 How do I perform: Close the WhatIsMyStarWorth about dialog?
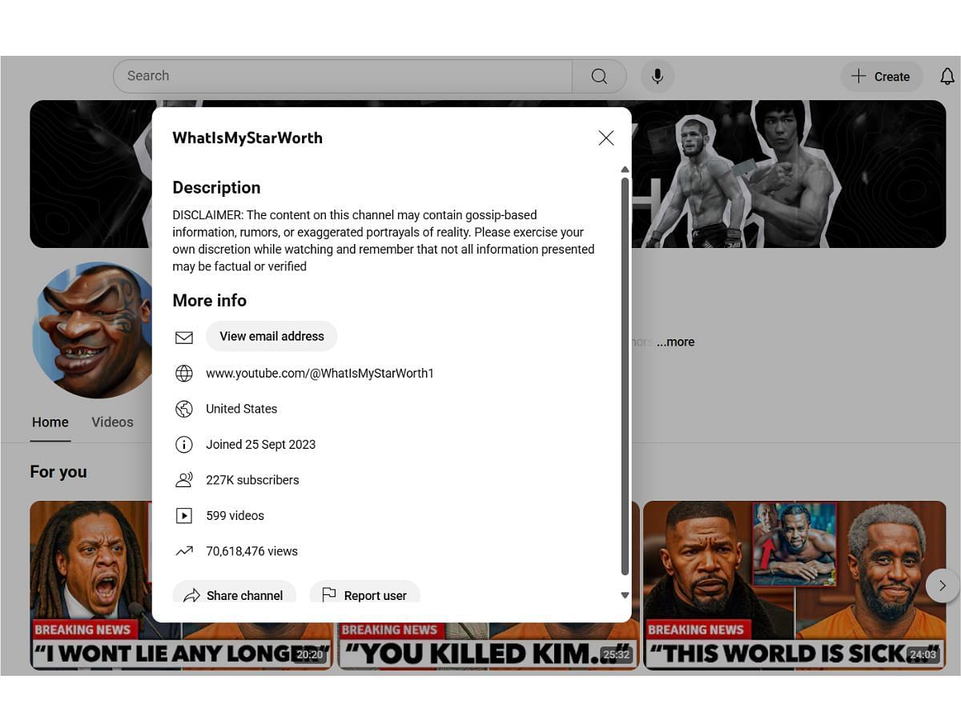606,138
